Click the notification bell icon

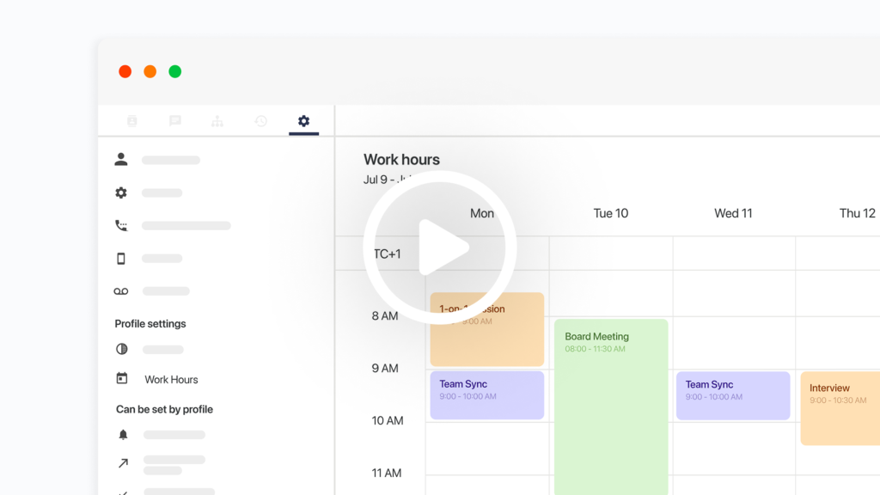click(x=122, y=435)
